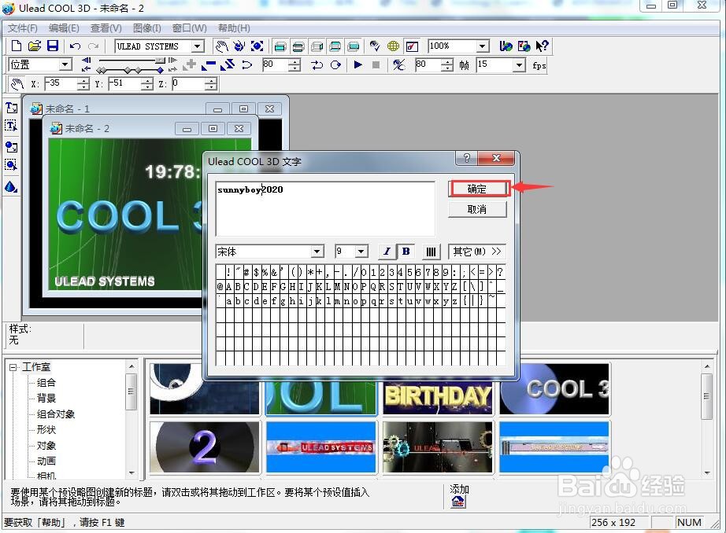Click the frame position slider thumb

[x=160, y=61]
